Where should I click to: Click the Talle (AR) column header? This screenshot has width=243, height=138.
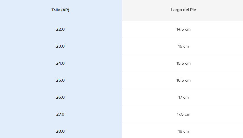(x=60, y=10)
